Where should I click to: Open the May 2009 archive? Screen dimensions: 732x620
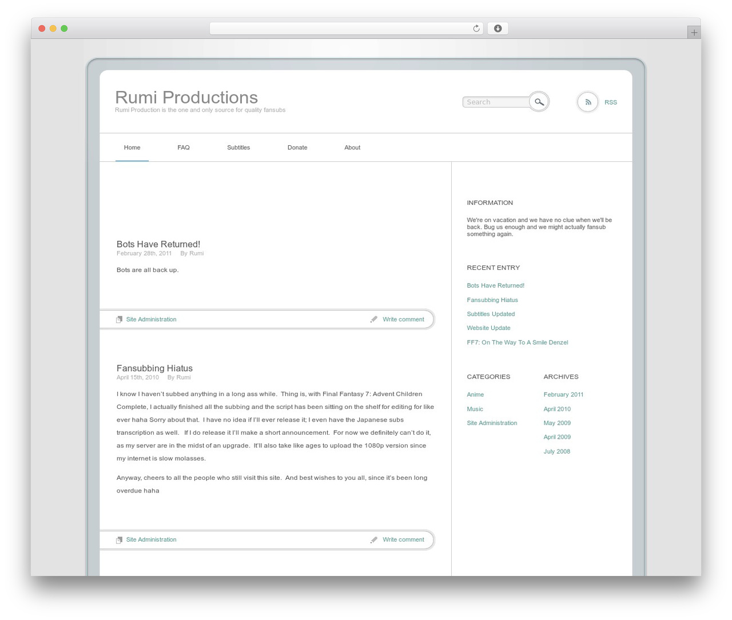[557, 423]
